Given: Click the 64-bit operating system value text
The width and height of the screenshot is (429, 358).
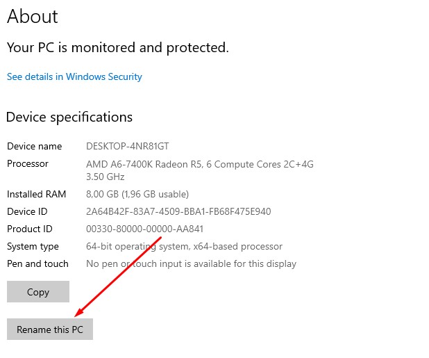Looking at the screenshot, I should pyautogui.click(x=184, y=246).
